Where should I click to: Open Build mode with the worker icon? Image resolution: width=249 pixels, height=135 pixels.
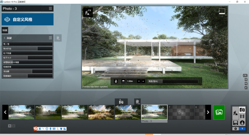[x=236, y=113]
